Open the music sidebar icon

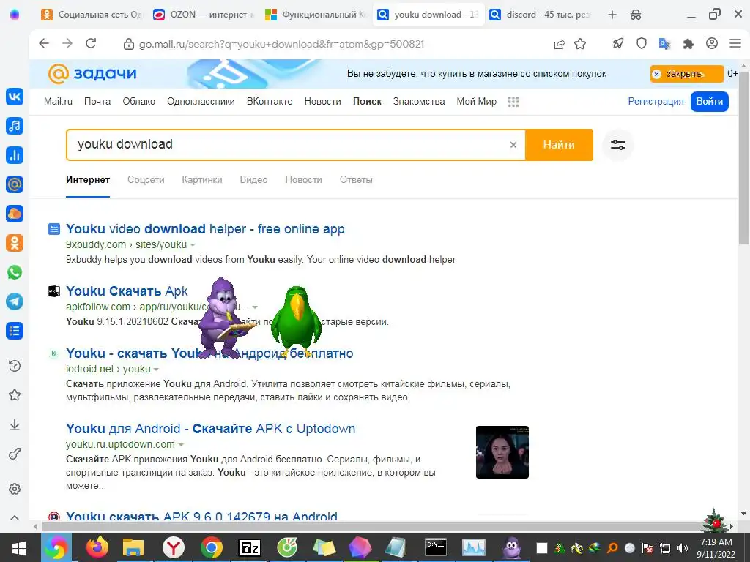pyautogui.click(x=15, y=126)
